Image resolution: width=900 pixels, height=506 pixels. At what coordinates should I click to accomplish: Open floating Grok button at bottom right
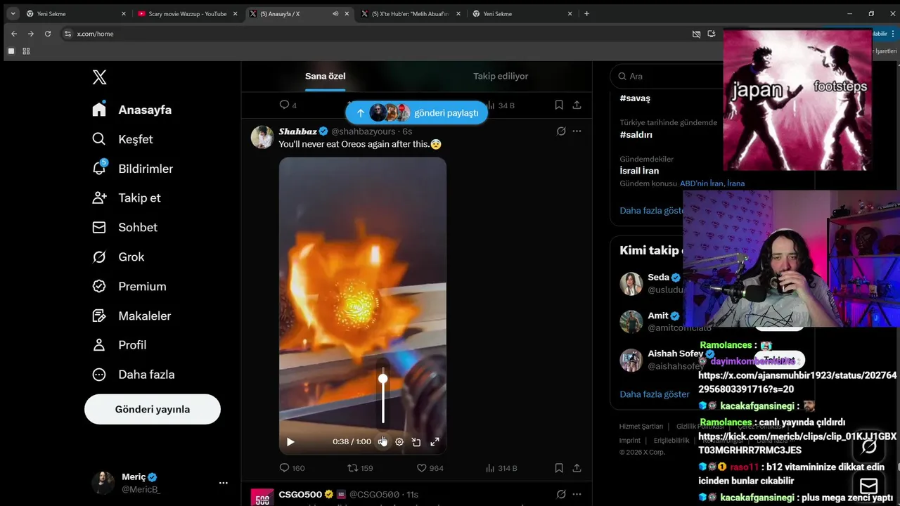tap(869, 446)
